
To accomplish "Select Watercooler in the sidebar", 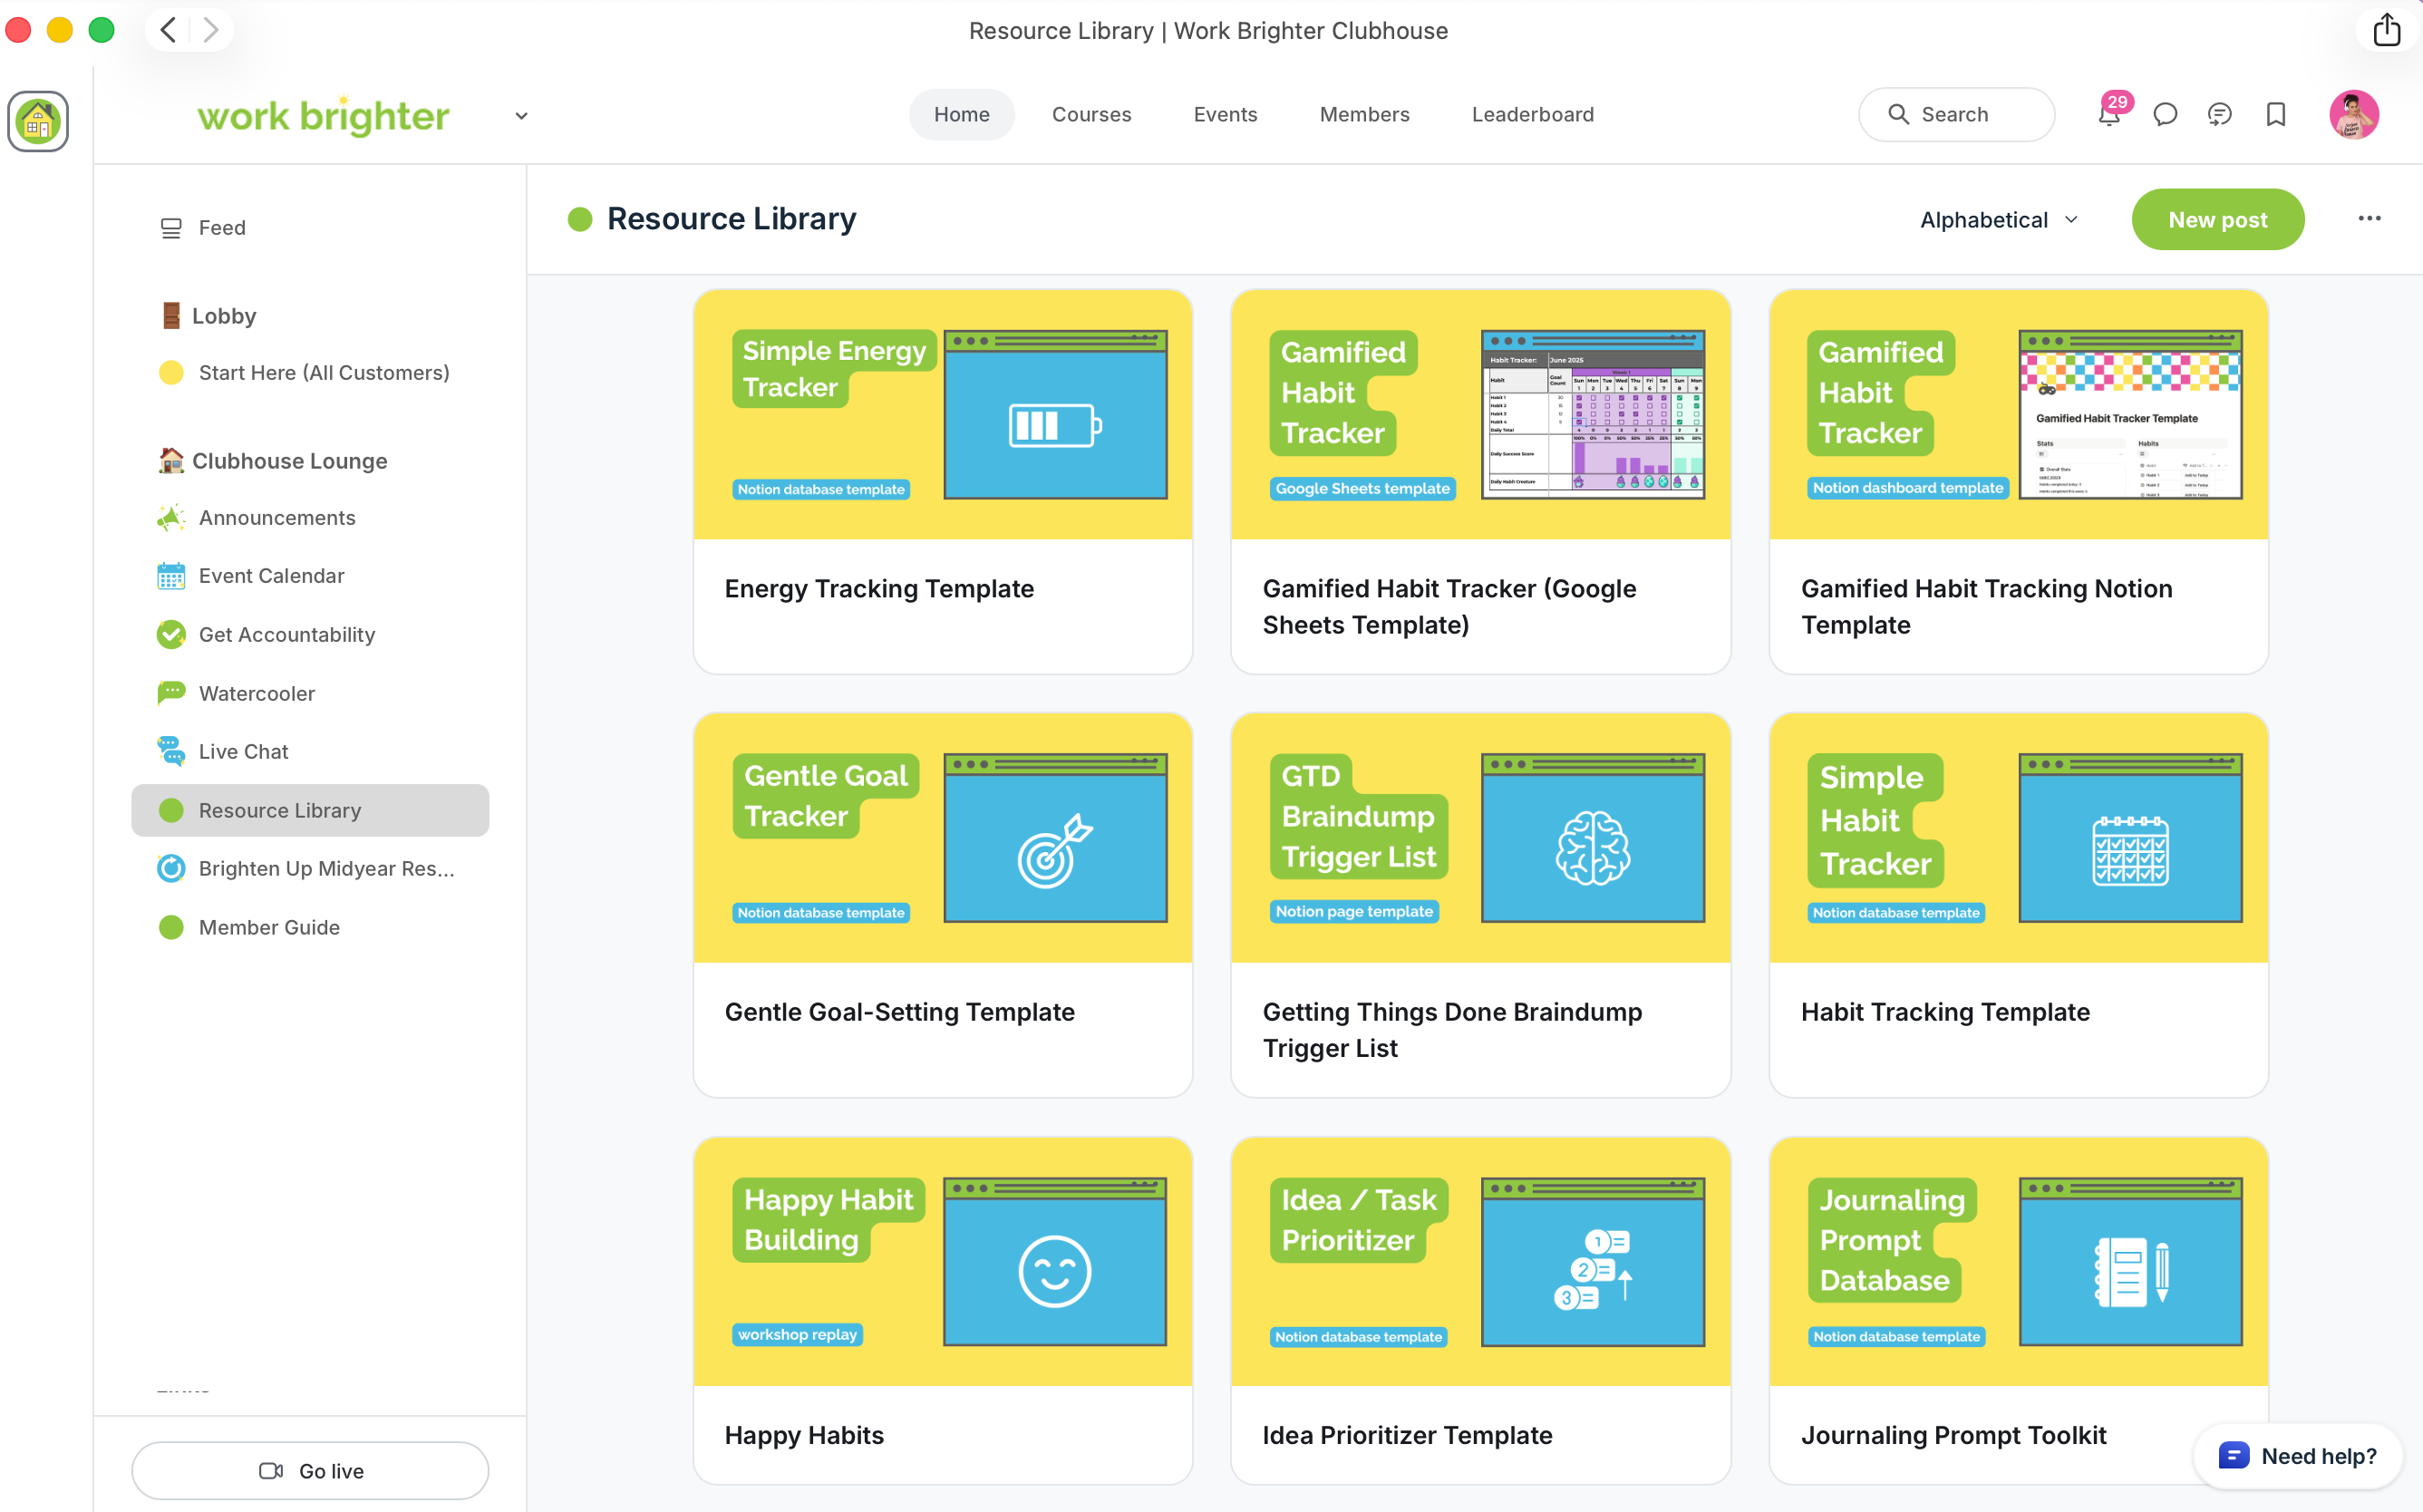I will (257, 693).
